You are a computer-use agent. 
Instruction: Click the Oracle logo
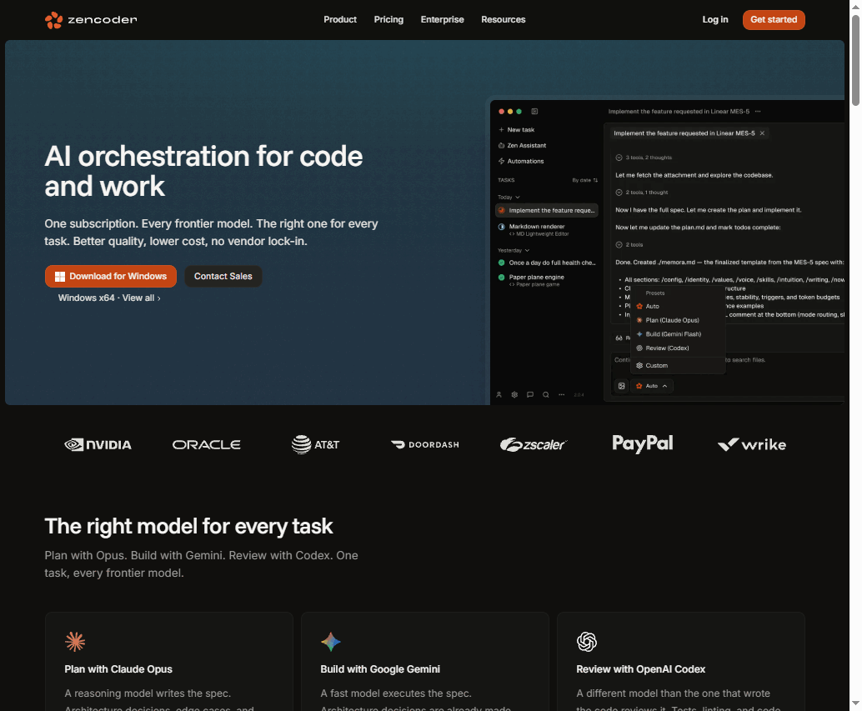(206, 444)
